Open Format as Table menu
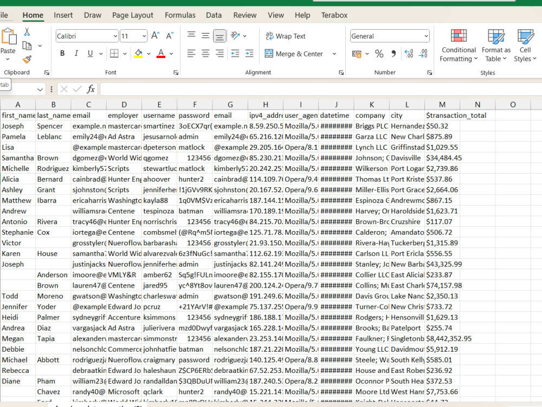Viewport: 542px width, 407px height. [x=496, y=46]
